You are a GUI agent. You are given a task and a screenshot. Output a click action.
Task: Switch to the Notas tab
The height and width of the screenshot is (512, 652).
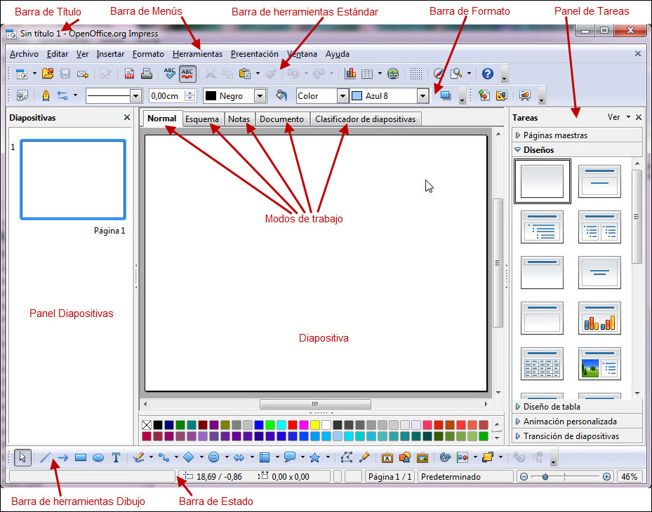pyautogui.click(x=239, y=119)
